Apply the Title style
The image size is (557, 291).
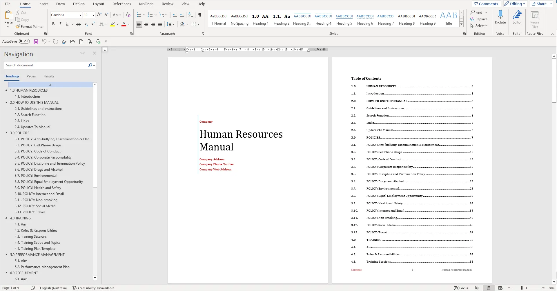pos(448,19)
